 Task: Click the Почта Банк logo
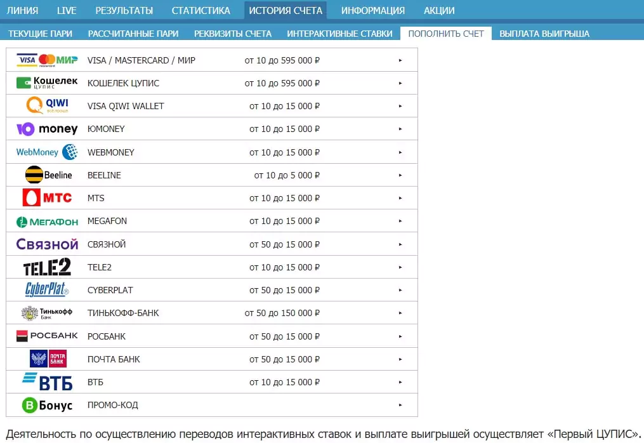click(x=48, y=359)
